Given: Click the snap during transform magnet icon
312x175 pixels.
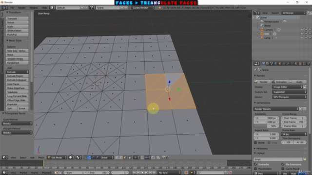Looking at the screenshot, I should [142, 157].
